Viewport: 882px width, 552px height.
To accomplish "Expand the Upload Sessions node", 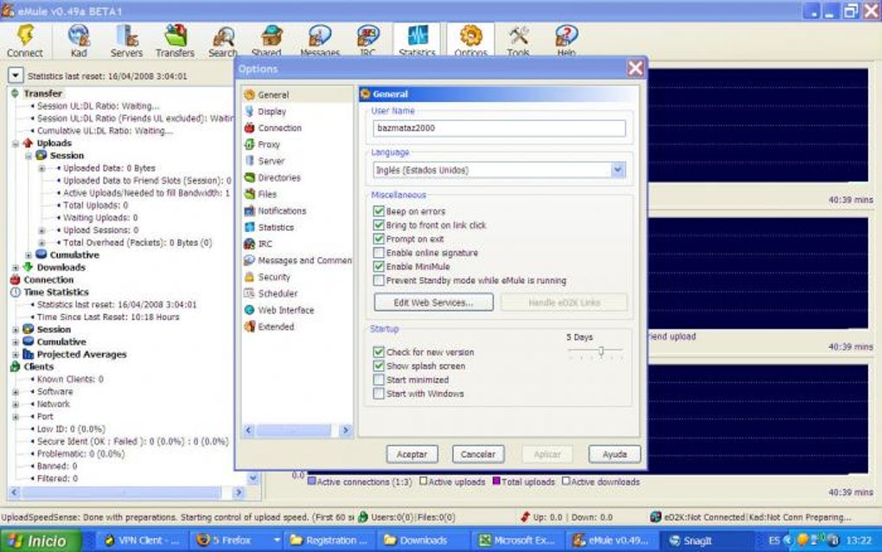I will (42, 230).
